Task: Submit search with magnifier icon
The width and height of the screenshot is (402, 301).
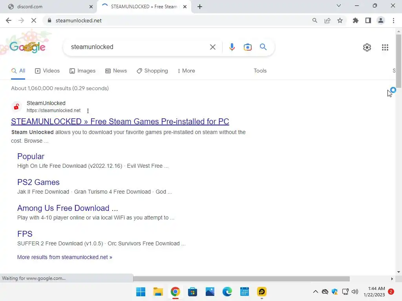Action: coord(263,47)
